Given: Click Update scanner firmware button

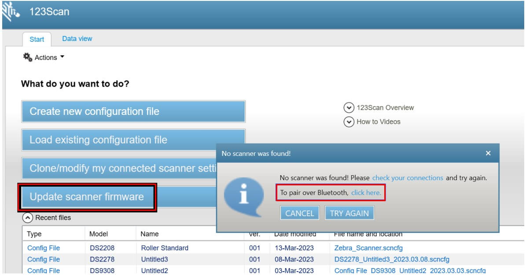Looking at the screenshot, I should point(87,197).
